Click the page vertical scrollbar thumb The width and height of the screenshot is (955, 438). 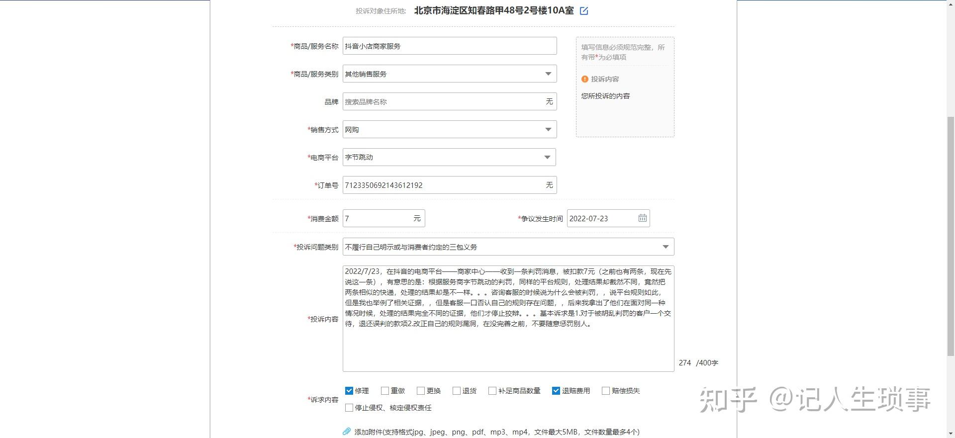(x=951, y=236)
